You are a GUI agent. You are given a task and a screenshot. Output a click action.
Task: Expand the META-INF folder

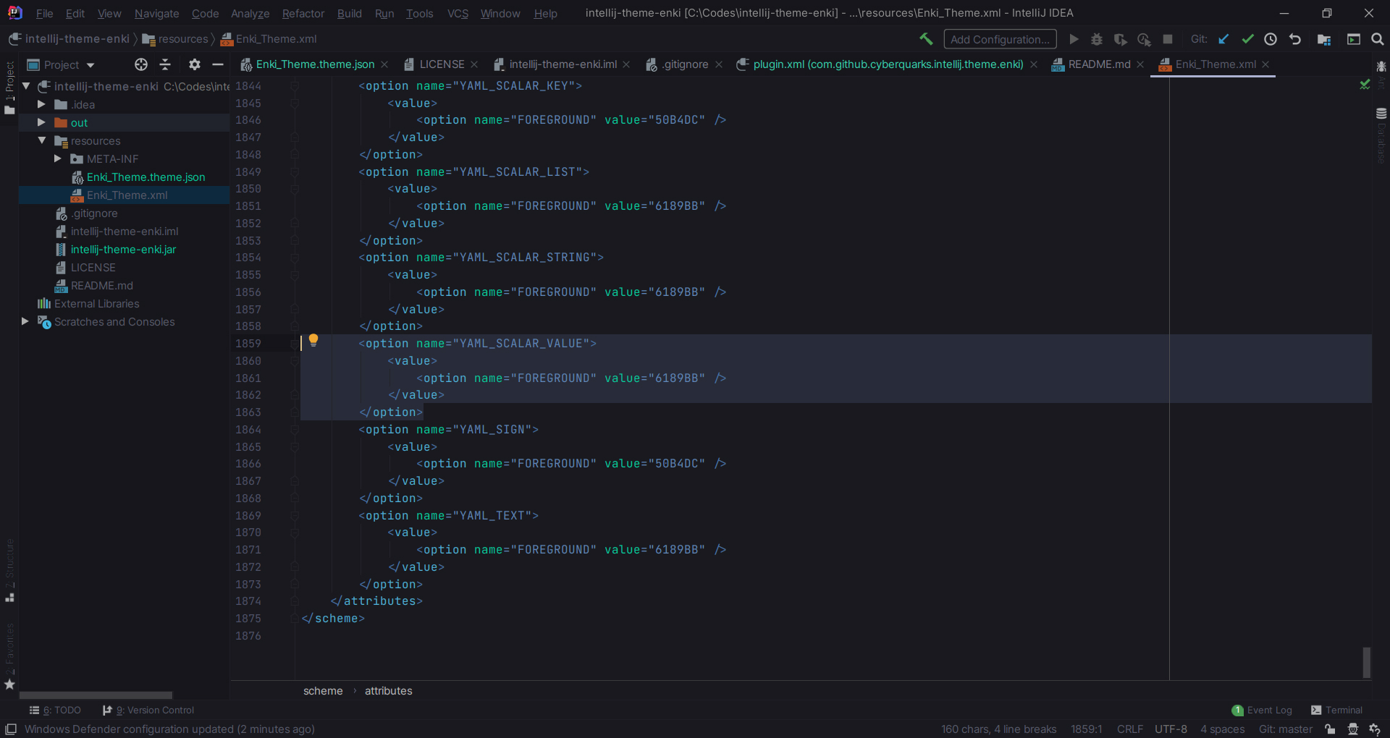point(58,158)
